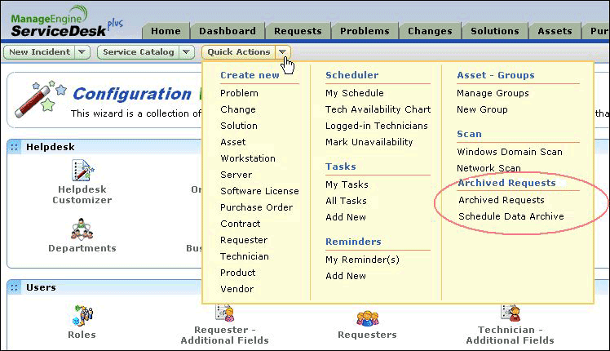This screenshot has width=610, height=351.
Task: Select Windows Domain Scan option
Action: pyautogui.click(x=509, y=152)
